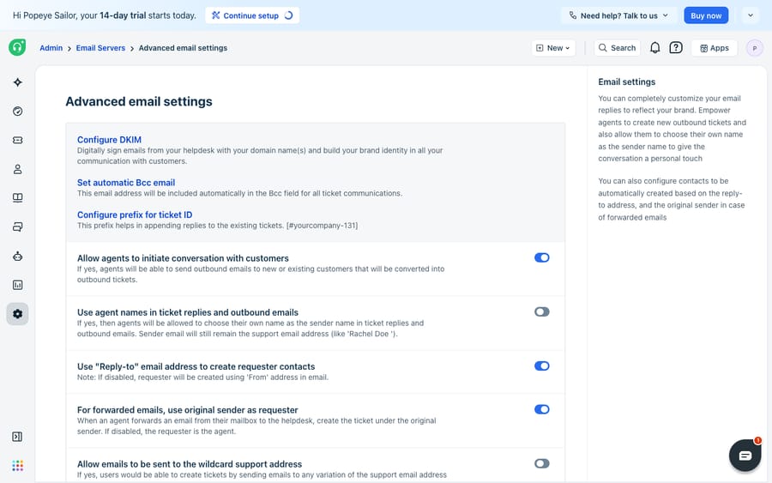Open the Solutions book icon in sidebar
Viewport: 772px width, 483px height.
tap(18, 198)
